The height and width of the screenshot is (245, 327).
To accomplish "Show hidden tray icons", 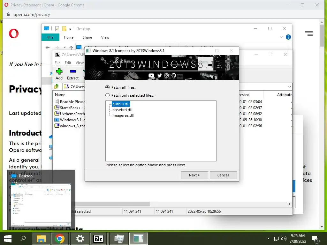I will pyautogui.click(x=268, y=239).
